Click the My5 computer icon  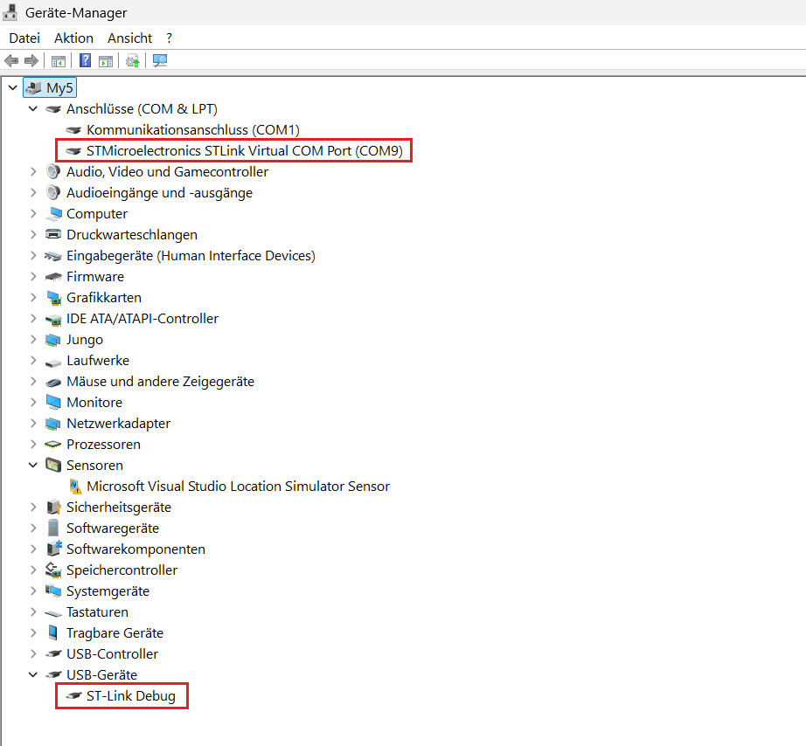click(x=33, y=88)
